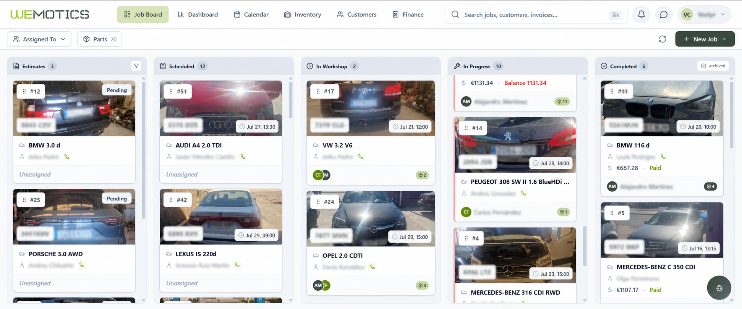Go to the Calendar tab
Image resolution: width=742 pixels, height=309 pixels.
click(x=251, y=15)
